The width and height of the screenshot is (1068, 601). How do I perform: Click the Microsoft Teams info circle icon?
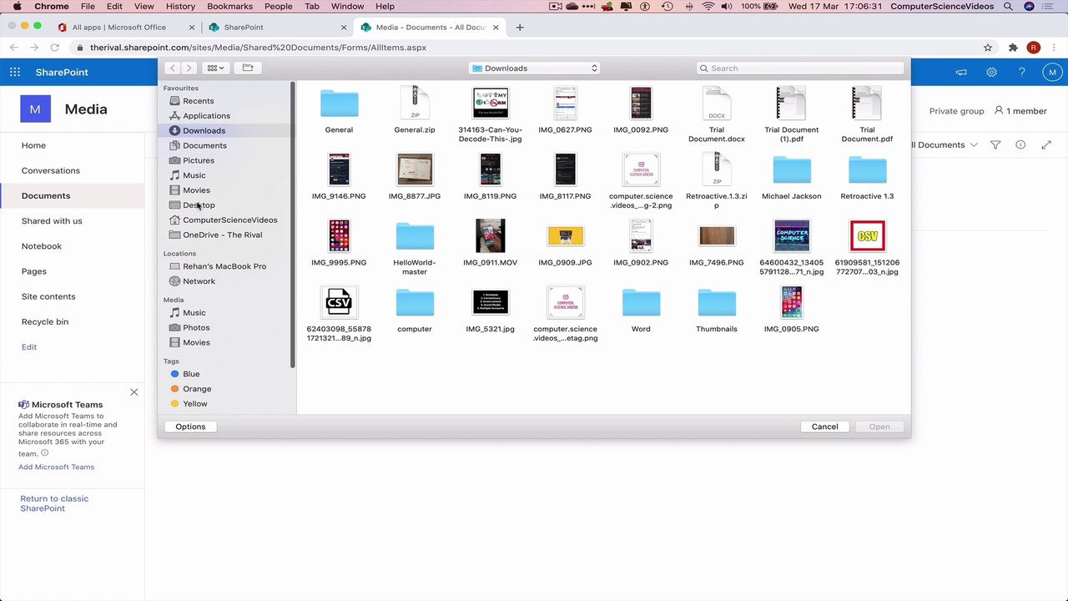point(44,453)
